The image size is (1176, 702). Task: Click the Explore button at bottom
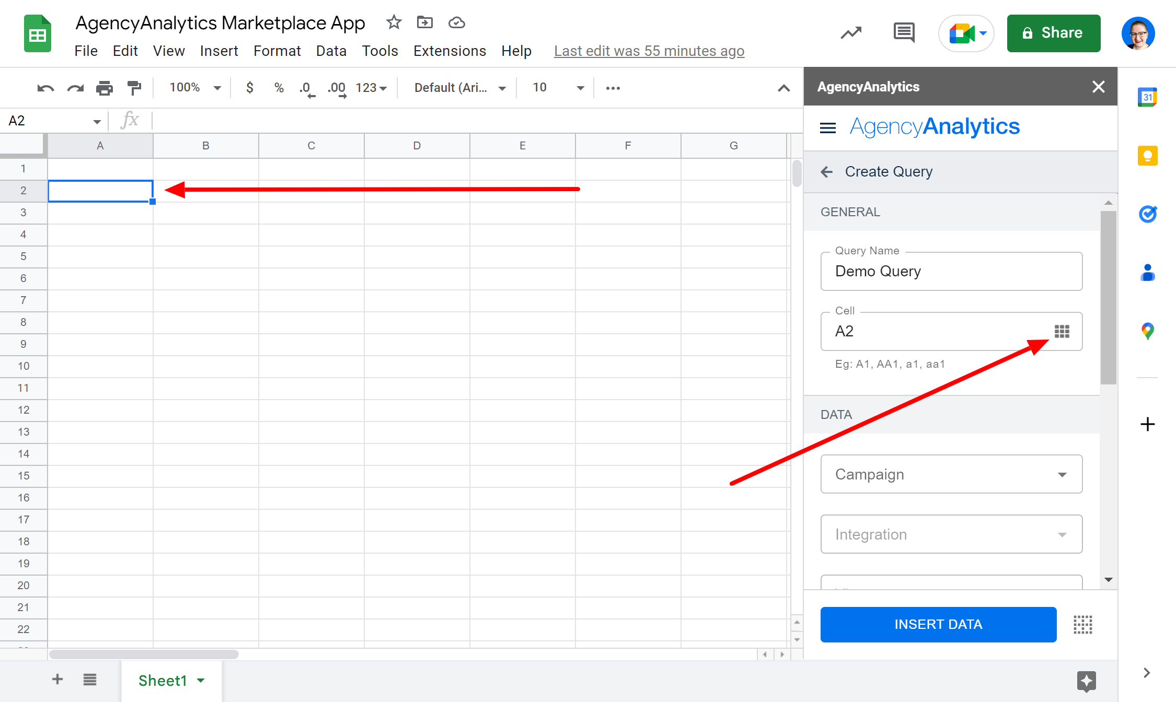click(1086, 681)
